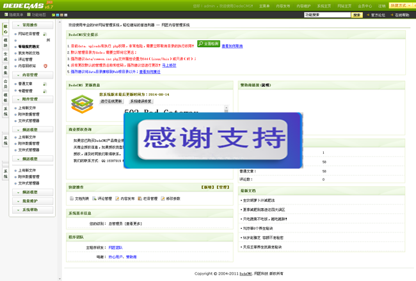Collapse the 附件管理 sidebar section
The image size is (416, 281).
[33, 100]
